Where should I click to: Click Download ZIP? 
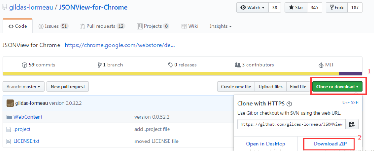point(330,144)
